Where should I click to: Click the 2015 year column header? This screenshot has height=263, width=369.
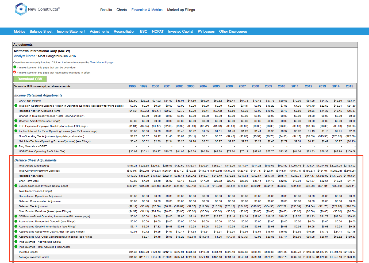(349, 86)
